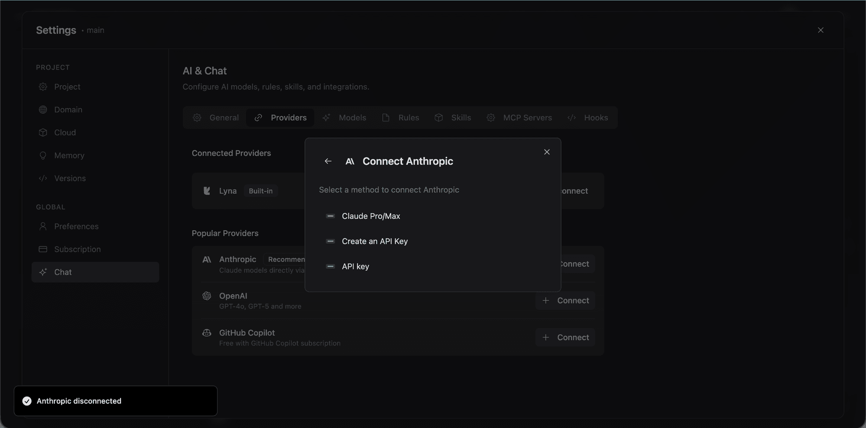Image resolution: width=866 pixels, height=428 pixels.
Task: Close the Connect Anthropic dialog
Action: [x=547, y=152]
